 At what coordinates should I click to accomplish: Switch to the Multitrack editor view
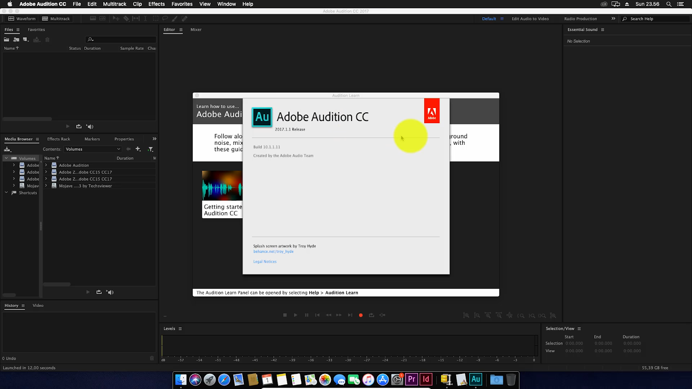56,19
